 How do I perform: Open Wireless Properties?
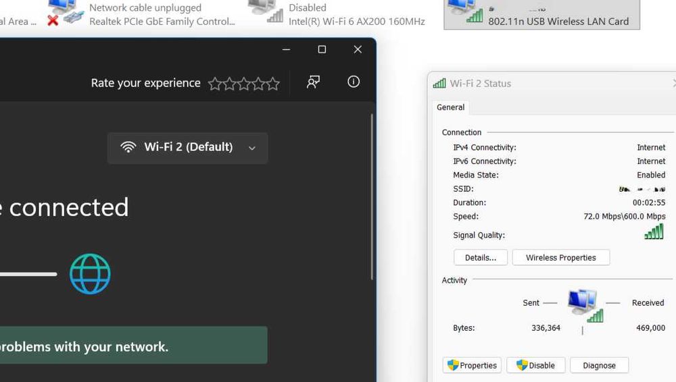(561, 258)
